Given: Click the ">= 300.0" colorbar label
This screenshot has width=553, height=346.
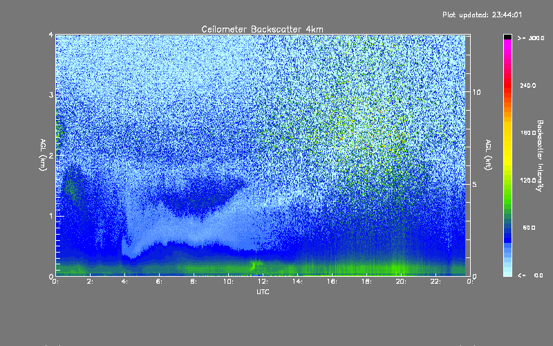Looking at the screenshot, I should (531, 38).
